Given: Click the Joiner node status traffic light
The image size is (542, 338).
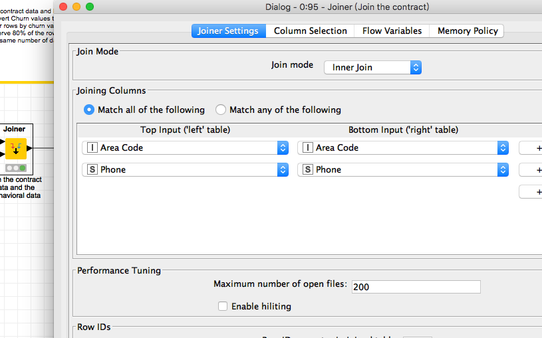Looking at the screenshot, I should click(16, 168).
